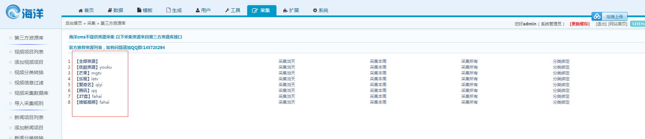Click 采集当天 for 全部资源 row

tap(287, 61)
